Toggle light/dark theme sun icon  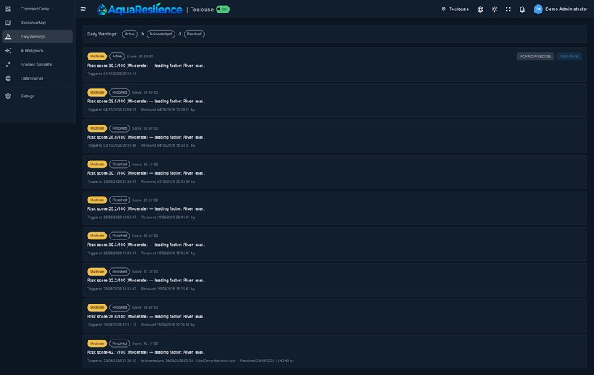click(494, 9)
